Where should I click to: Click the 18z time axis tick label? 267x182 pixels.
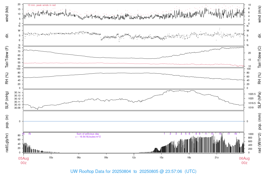coord(189,158)
